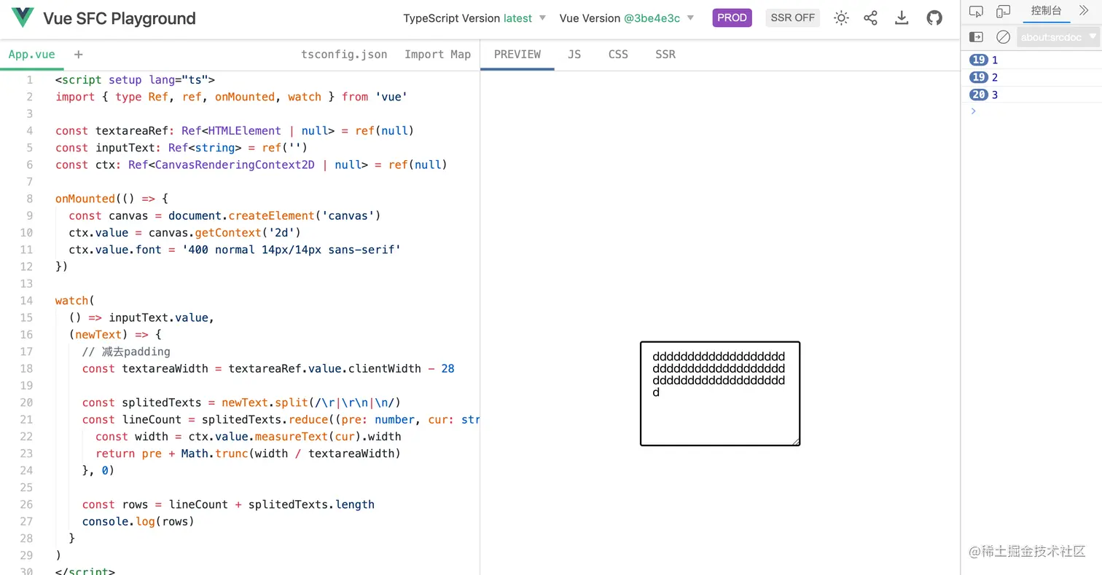This screenshot has width=1102, height=575.
Task: Toggle the dark mode sun icon
Action: pyautogui.click(x=841, y=18)
